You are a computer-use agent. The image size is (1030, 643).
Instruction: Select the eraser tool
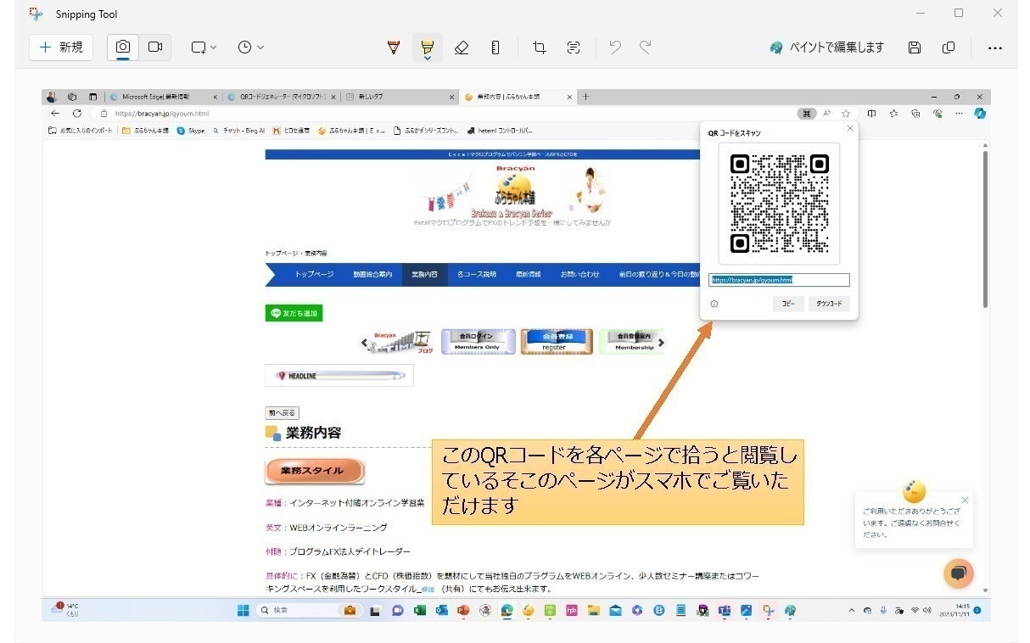(462, 48)
